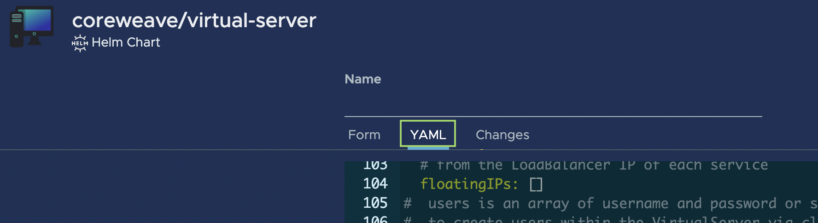Screen dimensions: 818x223
Task: Click the empty array brackets after floatingIPs
Action: point(536,184)
